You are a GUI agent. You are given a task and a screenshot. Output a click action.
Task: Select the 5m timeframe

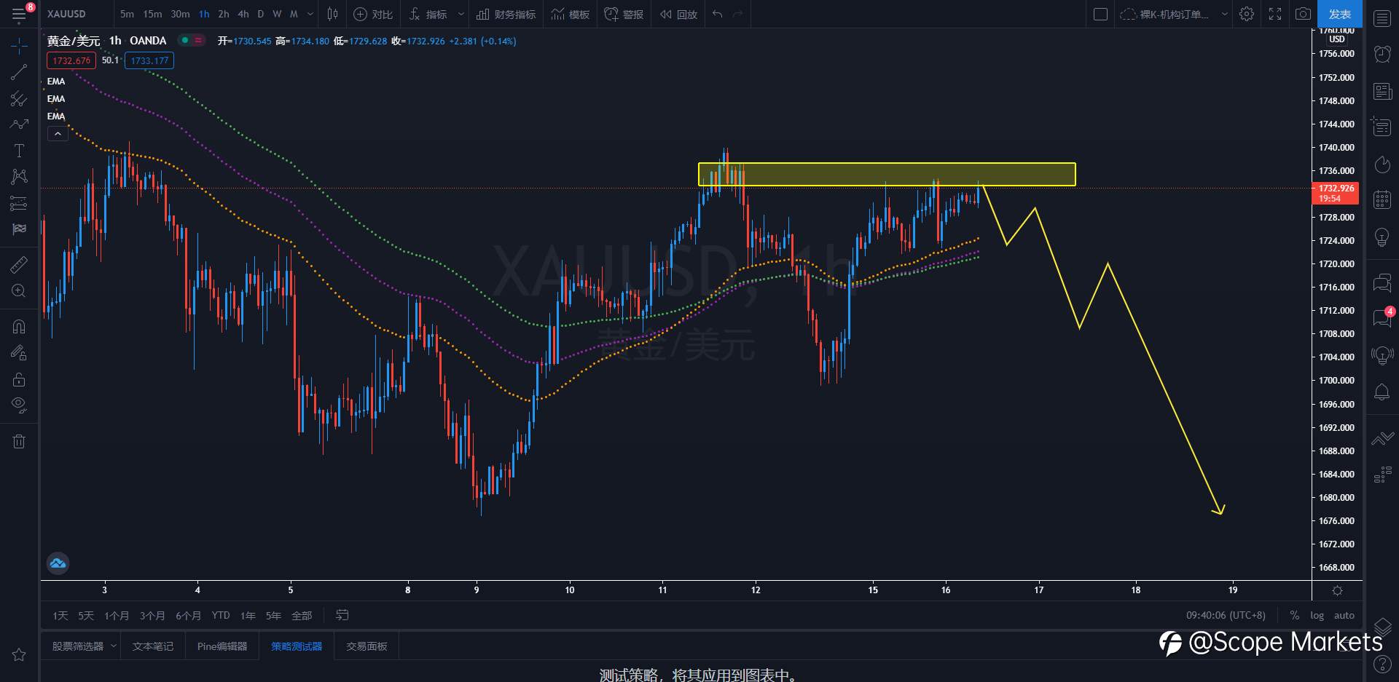[x=127, y=14]
